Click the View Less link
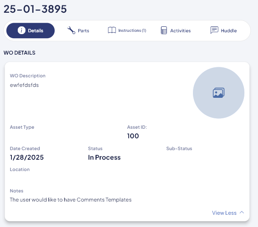258x227 pixels. tap(224, 213)
